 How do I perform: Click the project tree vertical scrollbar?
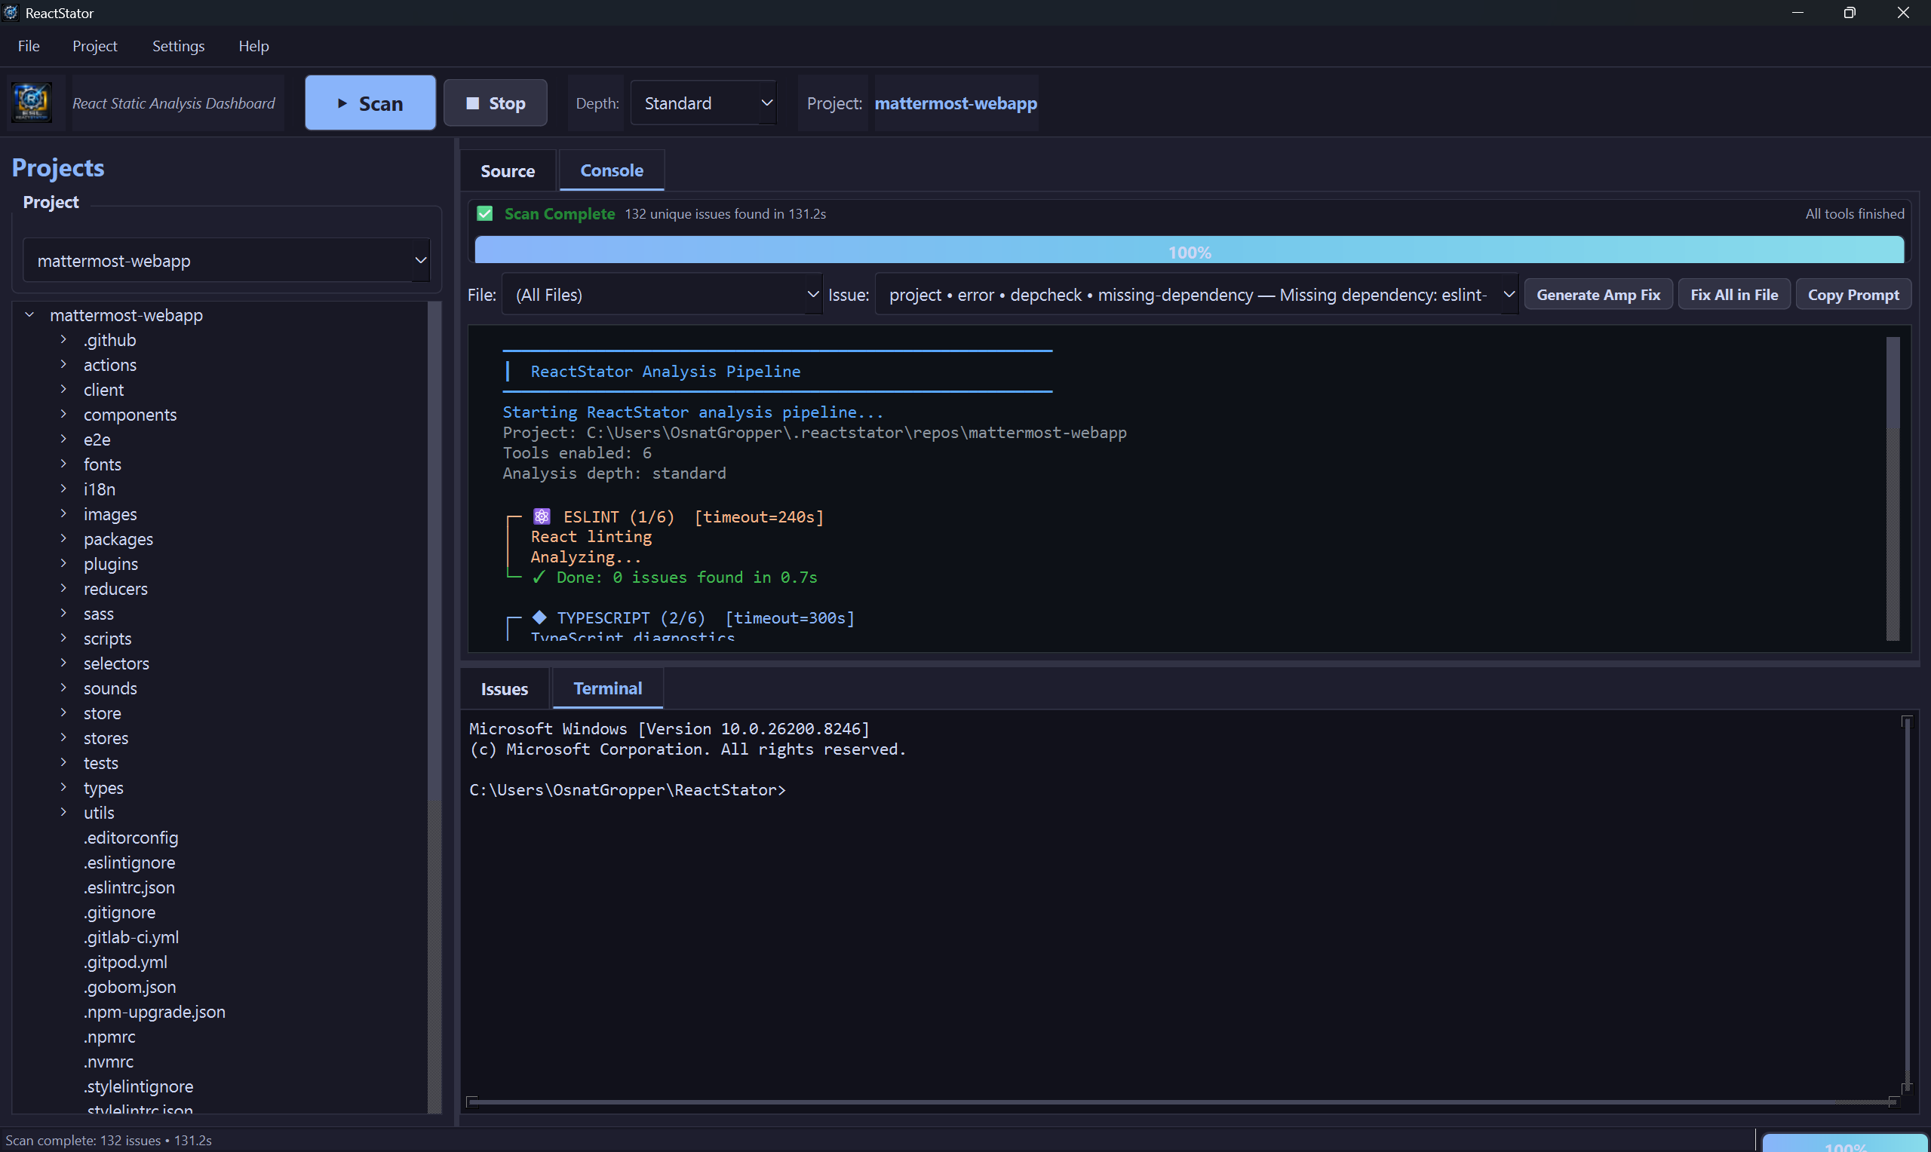434,707
